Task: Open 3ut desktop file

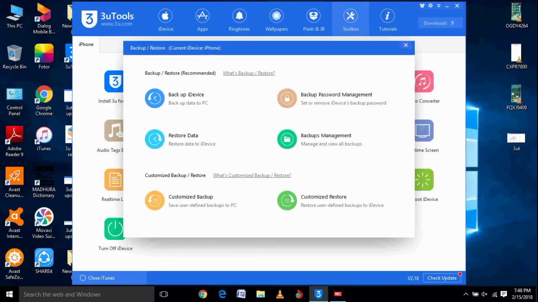Action: pyautogui.click(x=517, y=142)
